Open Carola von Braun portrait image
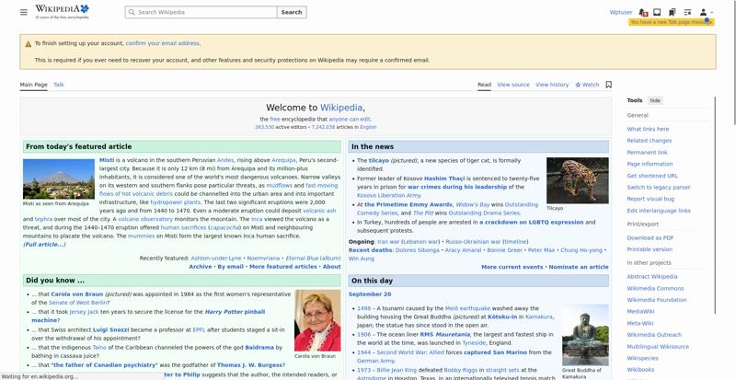 point(317,320)
